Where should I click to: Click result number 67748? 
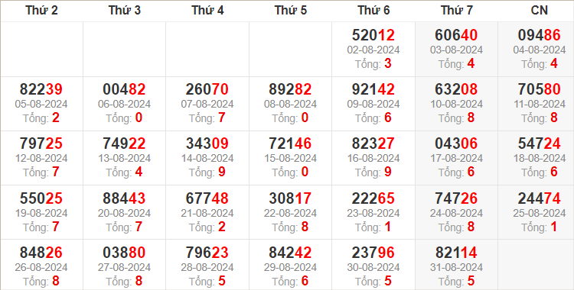point(207,198)
